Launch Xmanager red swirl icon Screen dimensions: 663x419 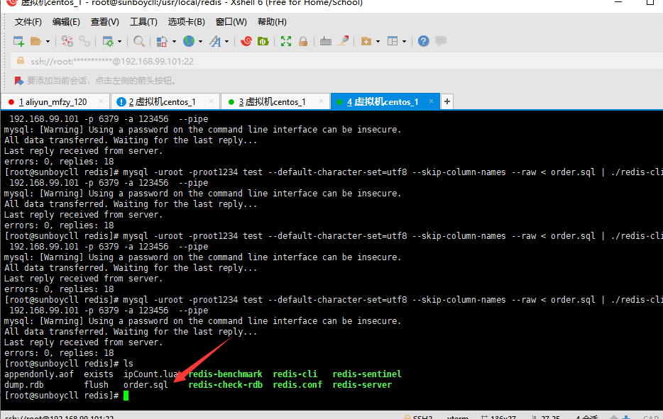coord(246,41)
